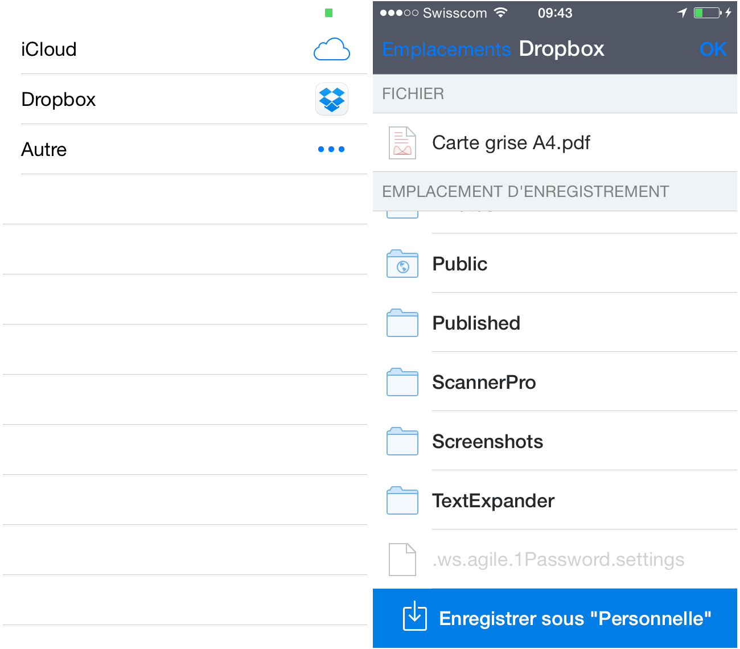740x649 pixels.
Task: Open the Public folder
Action: coord(555,264)
